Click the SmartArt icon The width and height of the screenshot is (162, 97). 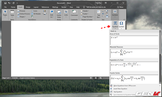(32, 17)
